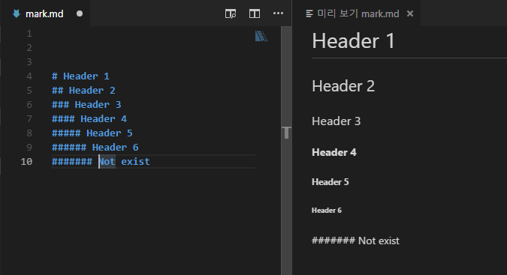Click rendered 'Header 4' in preview
The height and width of the screenshot is (275, 507).
coord(334,152)
